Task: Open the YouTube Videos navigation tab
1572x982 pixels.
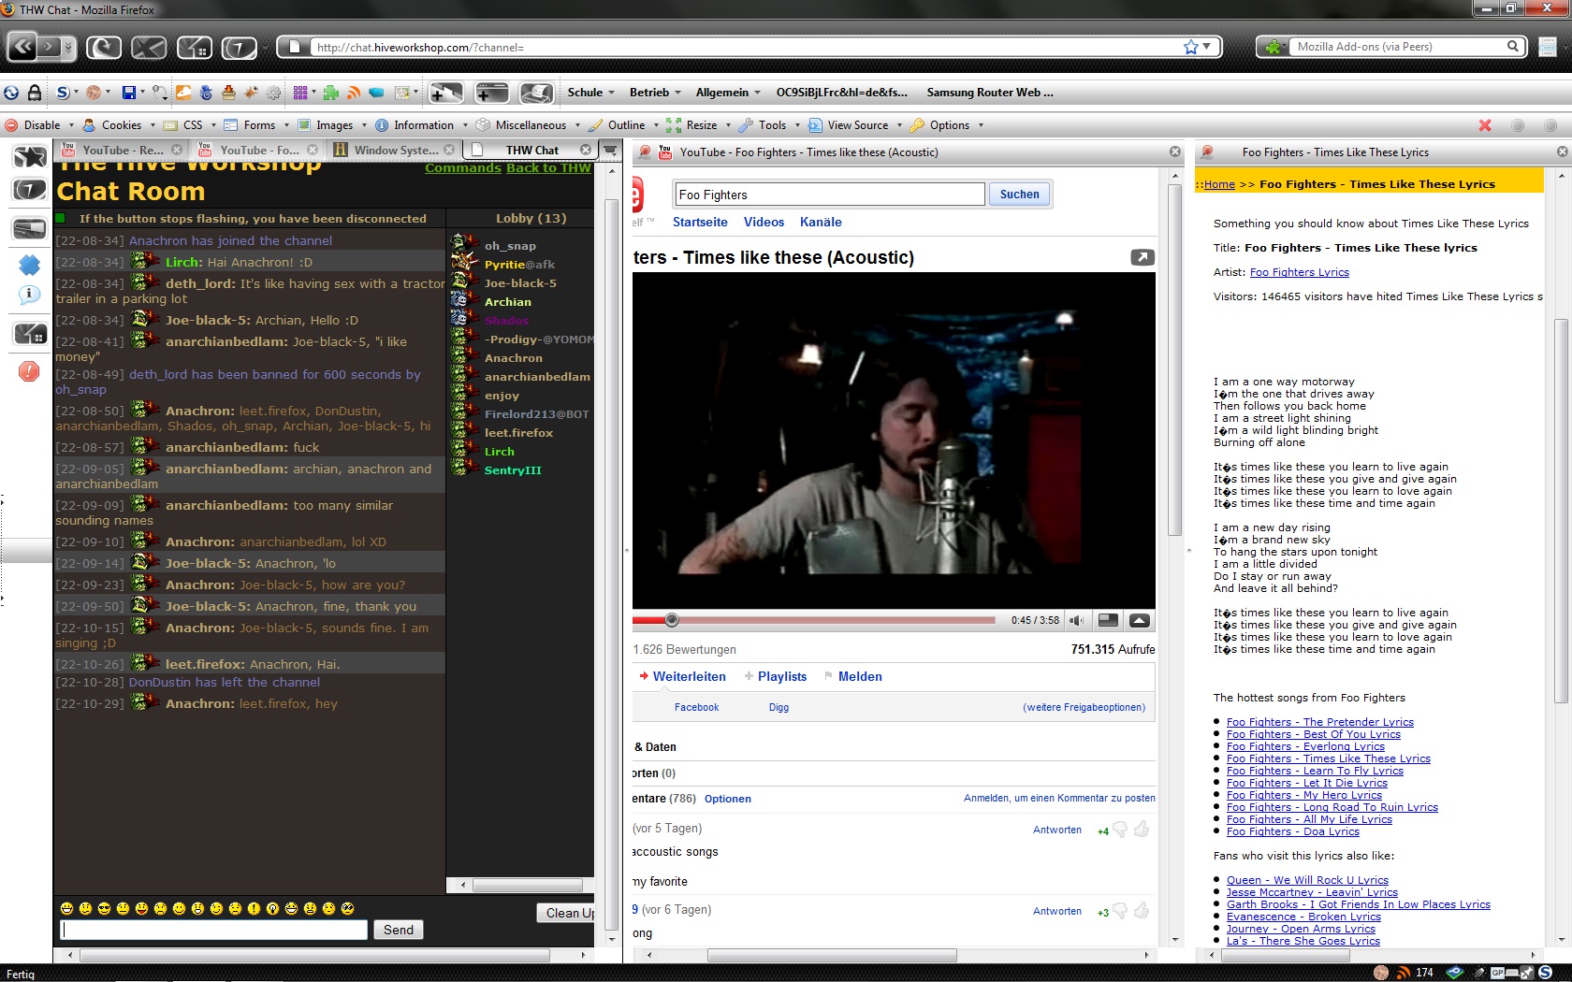Action: [x=764, y=222]
